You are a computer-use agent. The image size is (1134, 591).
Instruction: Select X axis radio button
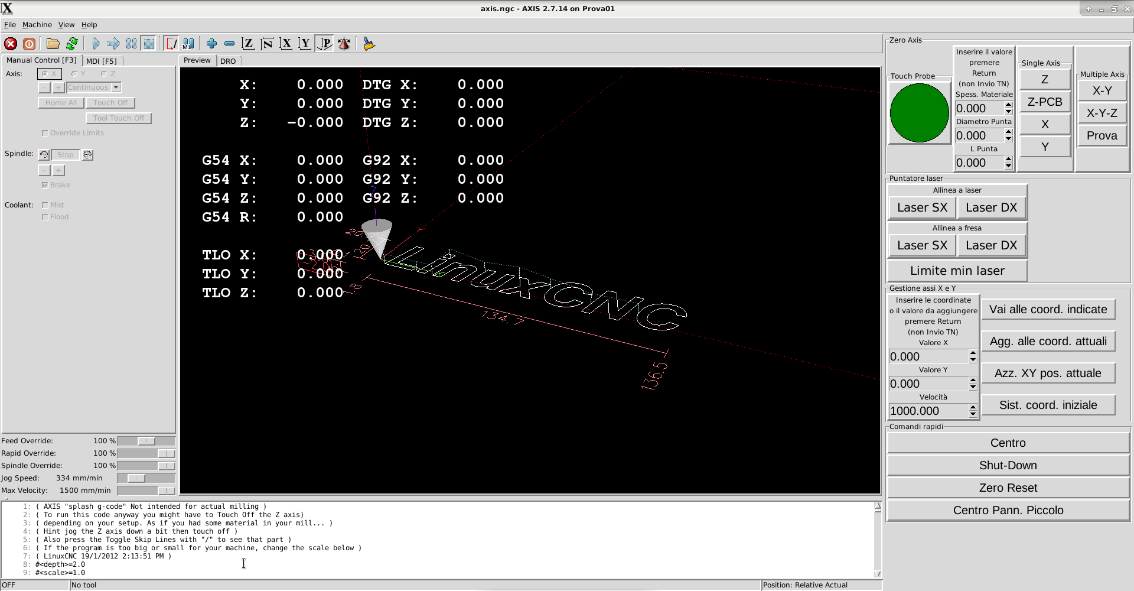[x=50, y=74]
